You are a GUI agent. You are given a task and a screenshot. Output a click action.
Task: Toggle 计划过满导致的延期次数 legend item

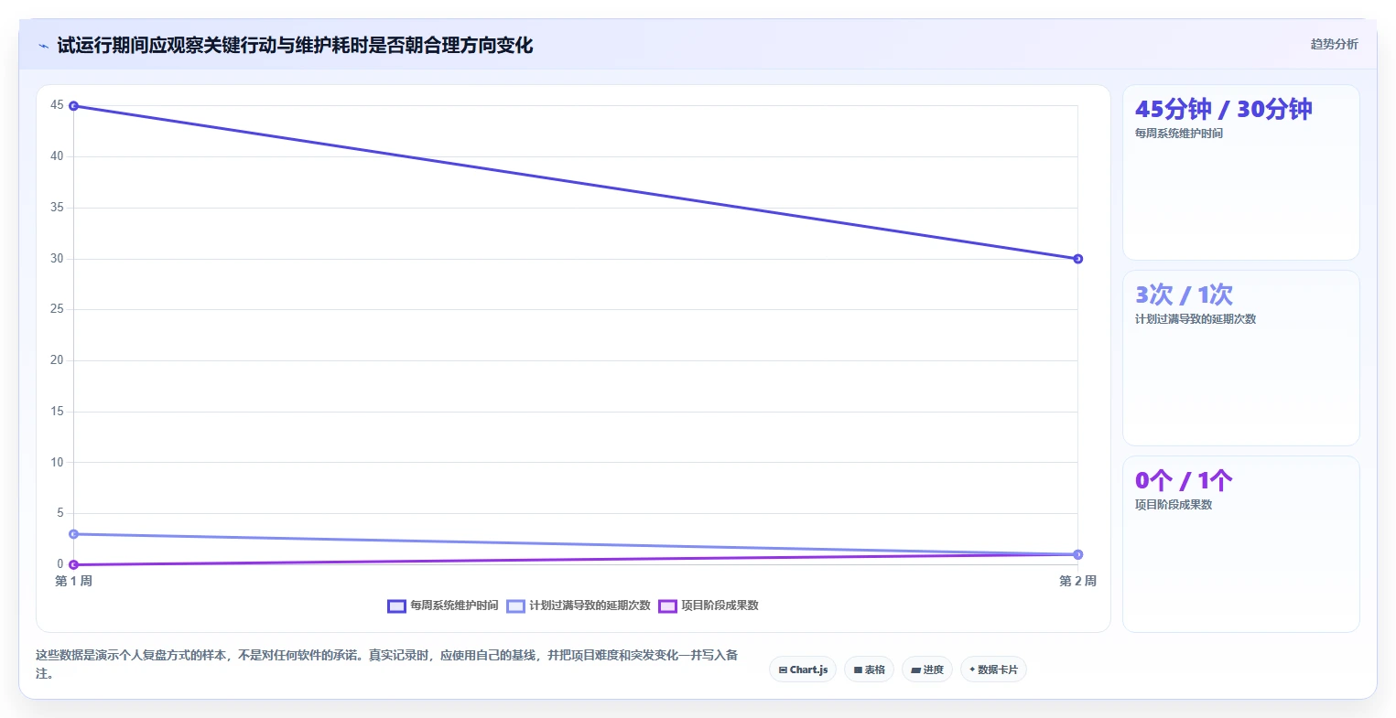point(579,605)
